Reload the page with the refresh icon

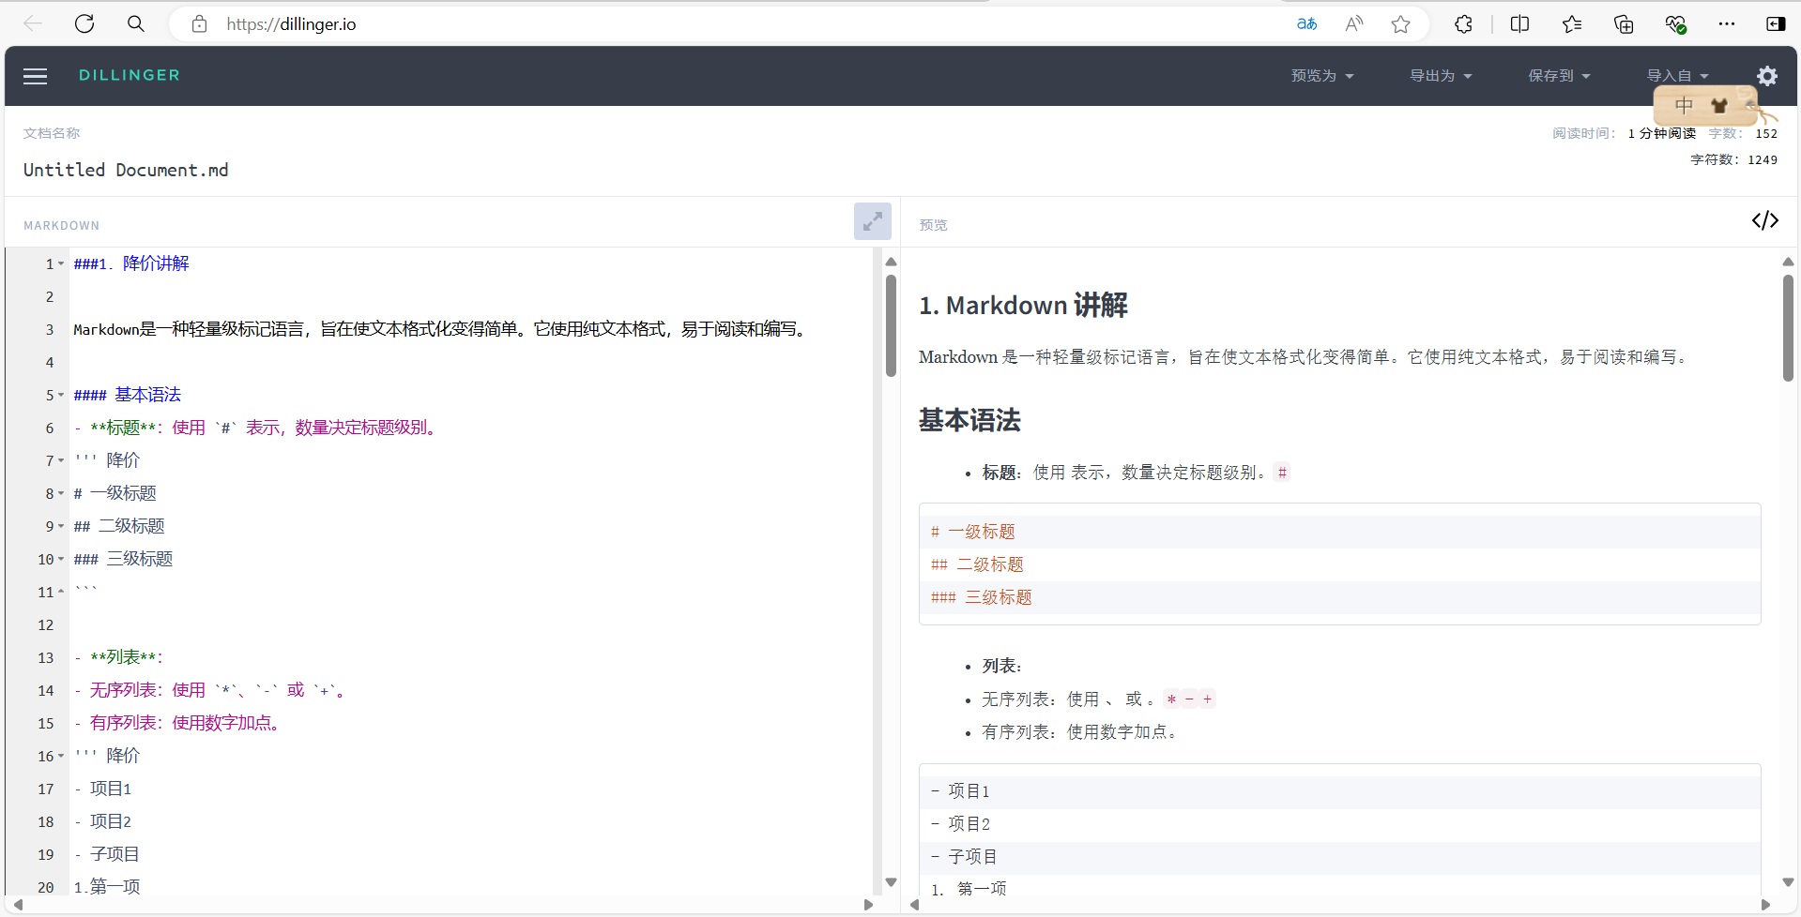tap(84, 23)
